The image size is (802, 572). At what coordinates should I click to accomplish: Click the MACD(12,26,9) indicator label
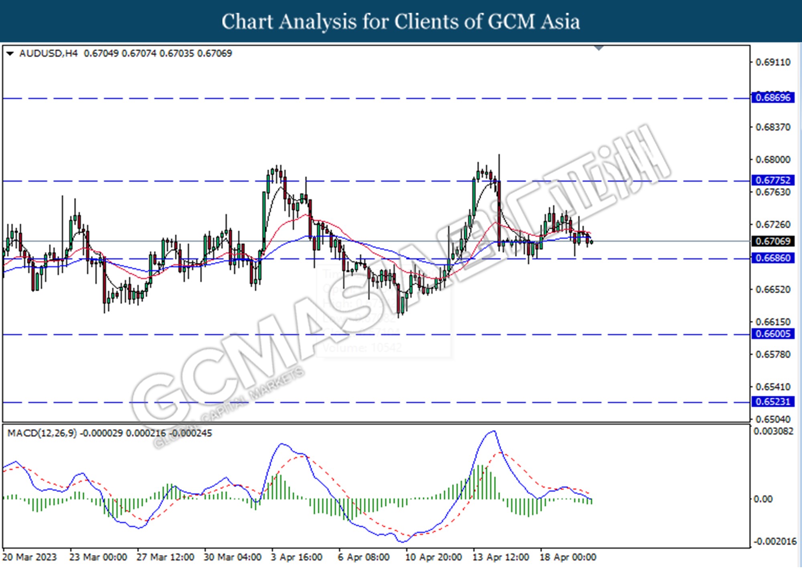[x=42, y=433]
